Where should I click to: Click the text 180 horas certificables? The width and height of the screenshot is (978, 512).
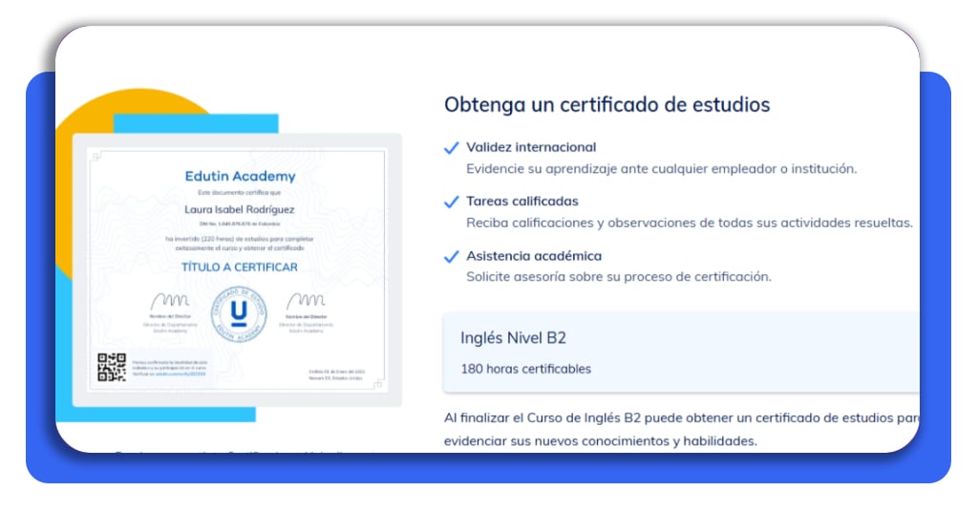pos(526,369)
